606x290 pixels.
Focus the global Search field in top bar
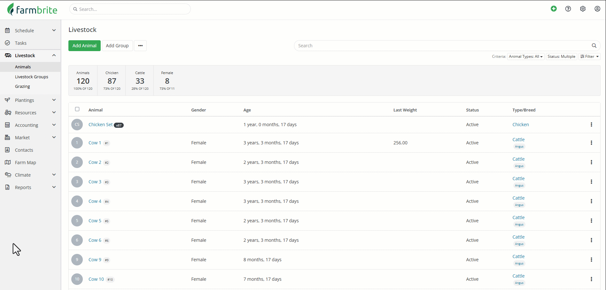(x=130, y=9)
